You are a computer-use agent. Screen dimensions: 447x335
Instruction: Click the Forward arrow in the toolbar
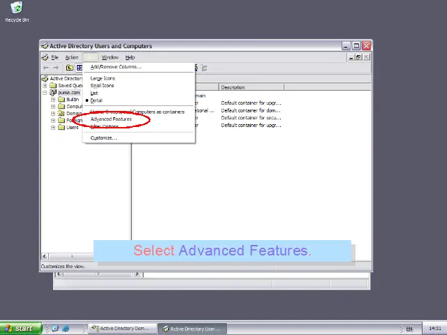(56, 68)
